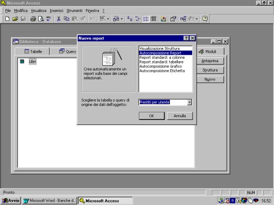Switch to List view in toolbar
Viewport: 274px width, 205px height.
(146, 19)
